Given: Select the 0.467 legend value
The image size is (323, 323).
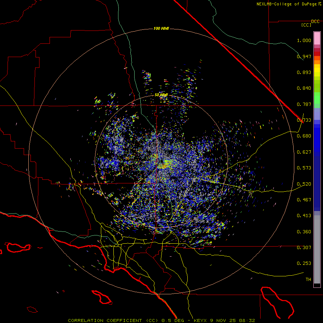Looking at the screenshot, I should pyautogui.click(x=304, y=200).
